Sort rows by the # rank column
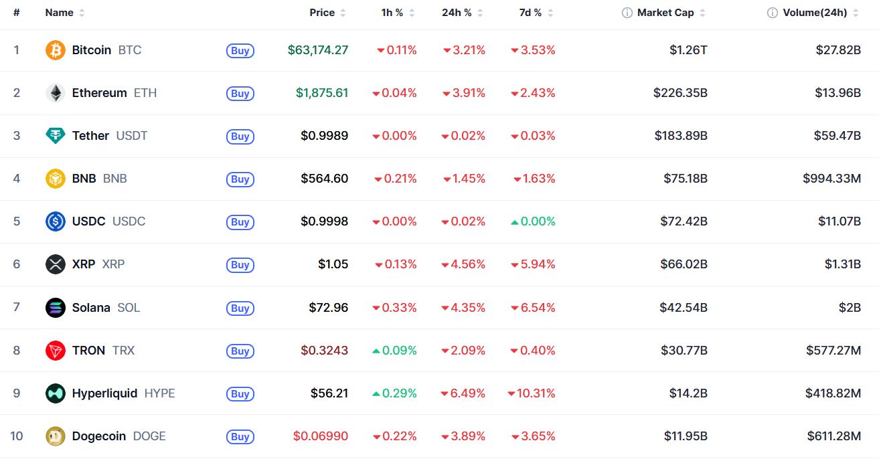This screenshot has height=461, width=879. (x=16, y=13)
